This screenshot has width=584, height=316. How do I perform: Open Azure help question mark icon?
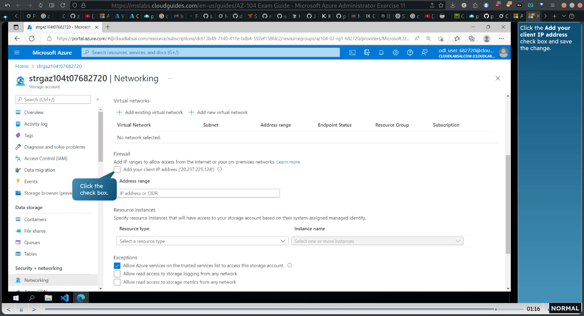[x=410, y=53]
